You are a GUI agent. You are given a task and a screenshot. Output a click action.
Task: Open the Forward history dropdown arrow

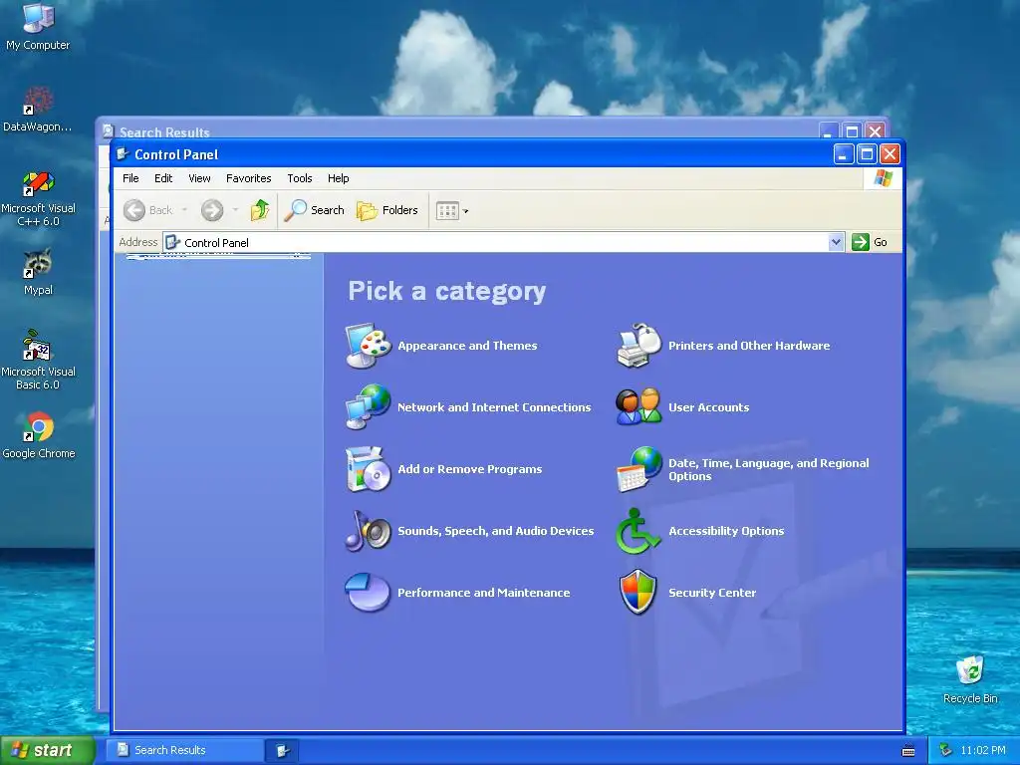[235, 210]
